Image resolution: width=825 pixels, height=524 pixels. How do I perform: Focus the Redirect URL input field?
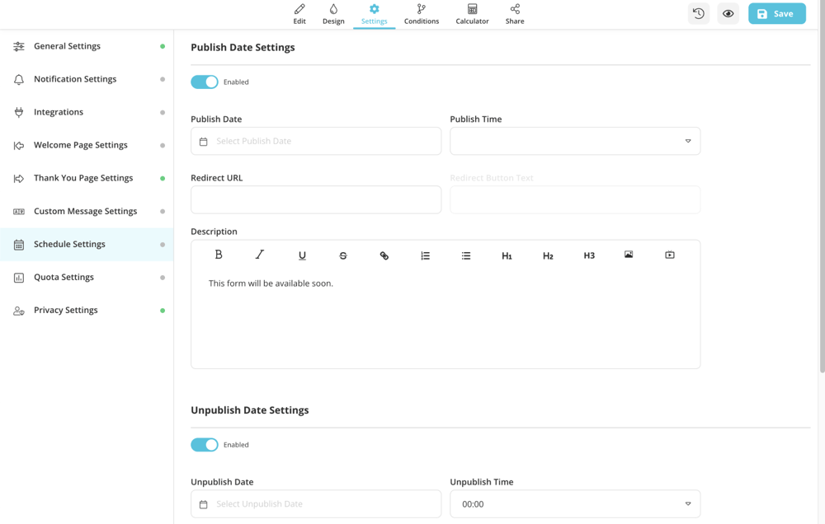(316, 199)
